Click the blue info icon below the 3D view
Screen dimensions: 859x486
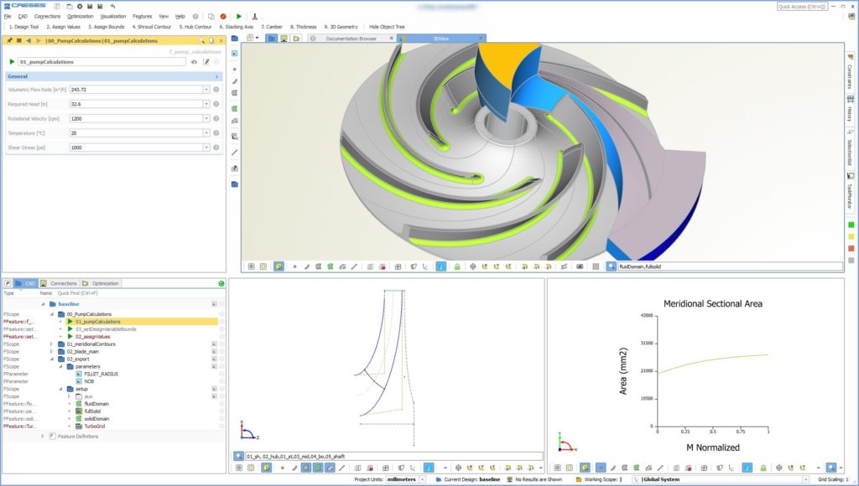click(440, 266)
